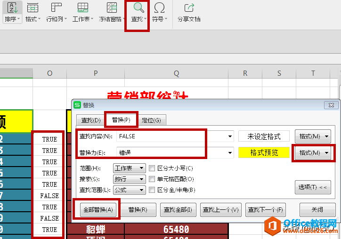Click the 查找全部(I) button
The height and width of the screenshot is (239, 341).
[178, 210]
